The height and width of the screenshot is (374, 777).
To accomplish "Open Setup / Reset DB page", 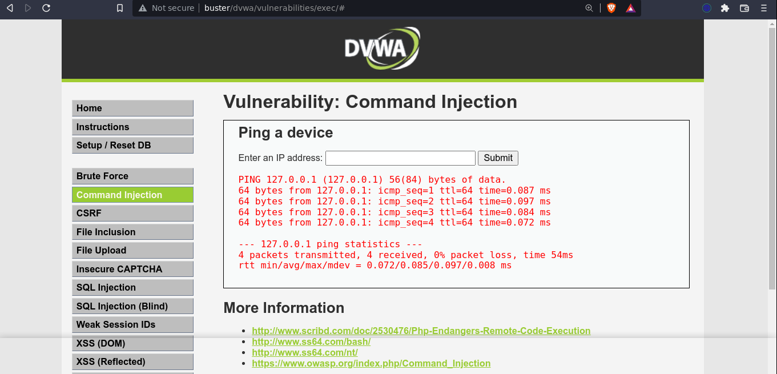I will click(x=132, y=145).
